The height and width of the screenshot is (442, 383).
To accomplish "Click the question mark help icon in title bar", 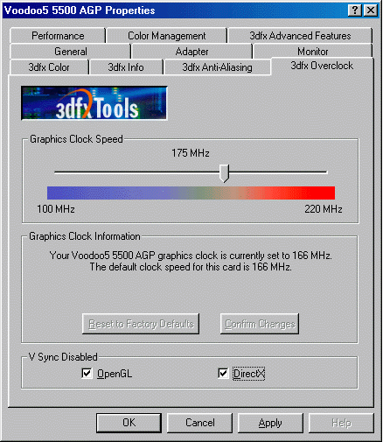I will 355,11.
